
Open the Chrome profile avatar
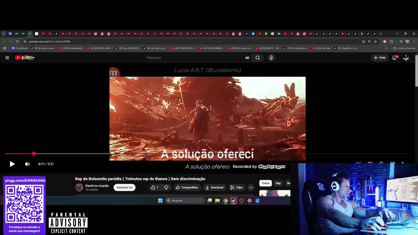[x=407, y=41]
